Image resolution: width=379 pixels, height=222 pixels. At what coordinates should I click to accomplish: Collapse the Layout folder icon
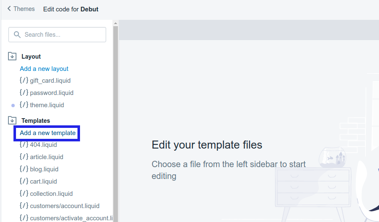(x=12, y=57)
